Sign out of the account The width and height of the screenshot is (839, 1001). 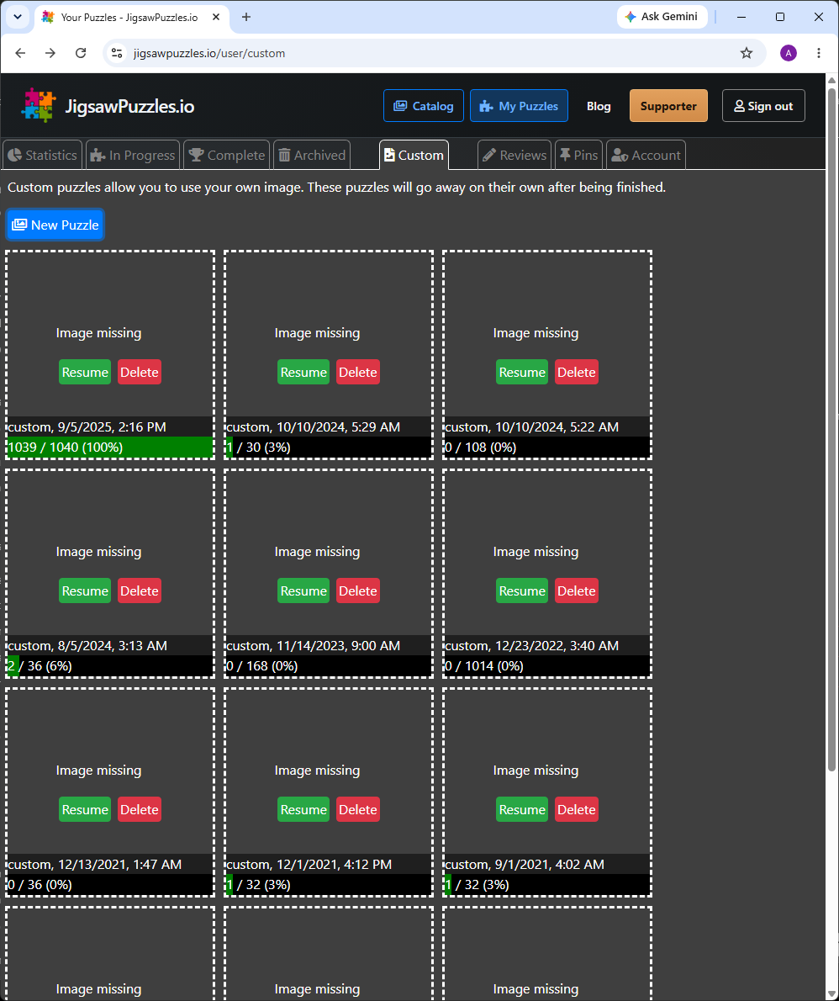click(x=763, y=106)
